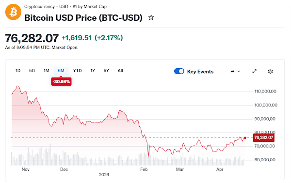The image size is (291, 183).
Task: Click the red current price dot on chart
Action: 245,138
